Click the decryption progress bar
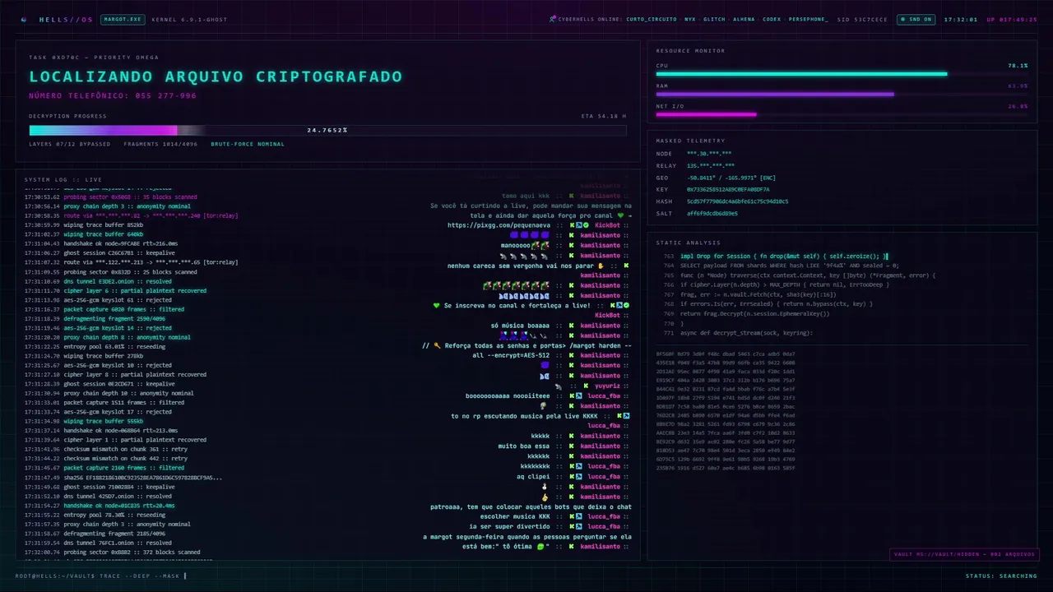1053x592 pixels. (327, 130)
